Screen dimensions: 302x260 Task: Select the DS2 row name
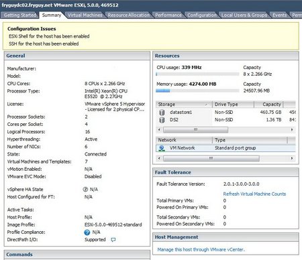(174, 120)
